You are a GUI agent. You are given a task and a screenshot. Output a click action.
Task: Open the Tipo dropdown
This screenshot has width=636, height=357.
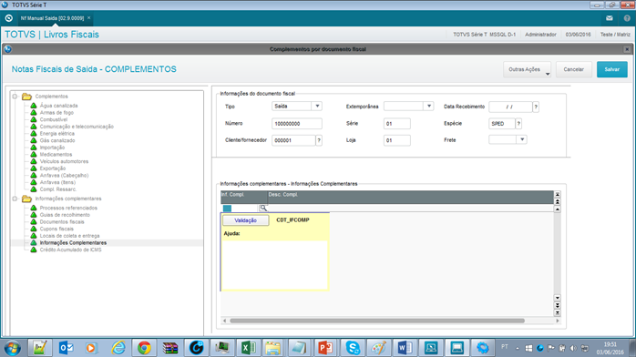317,107
